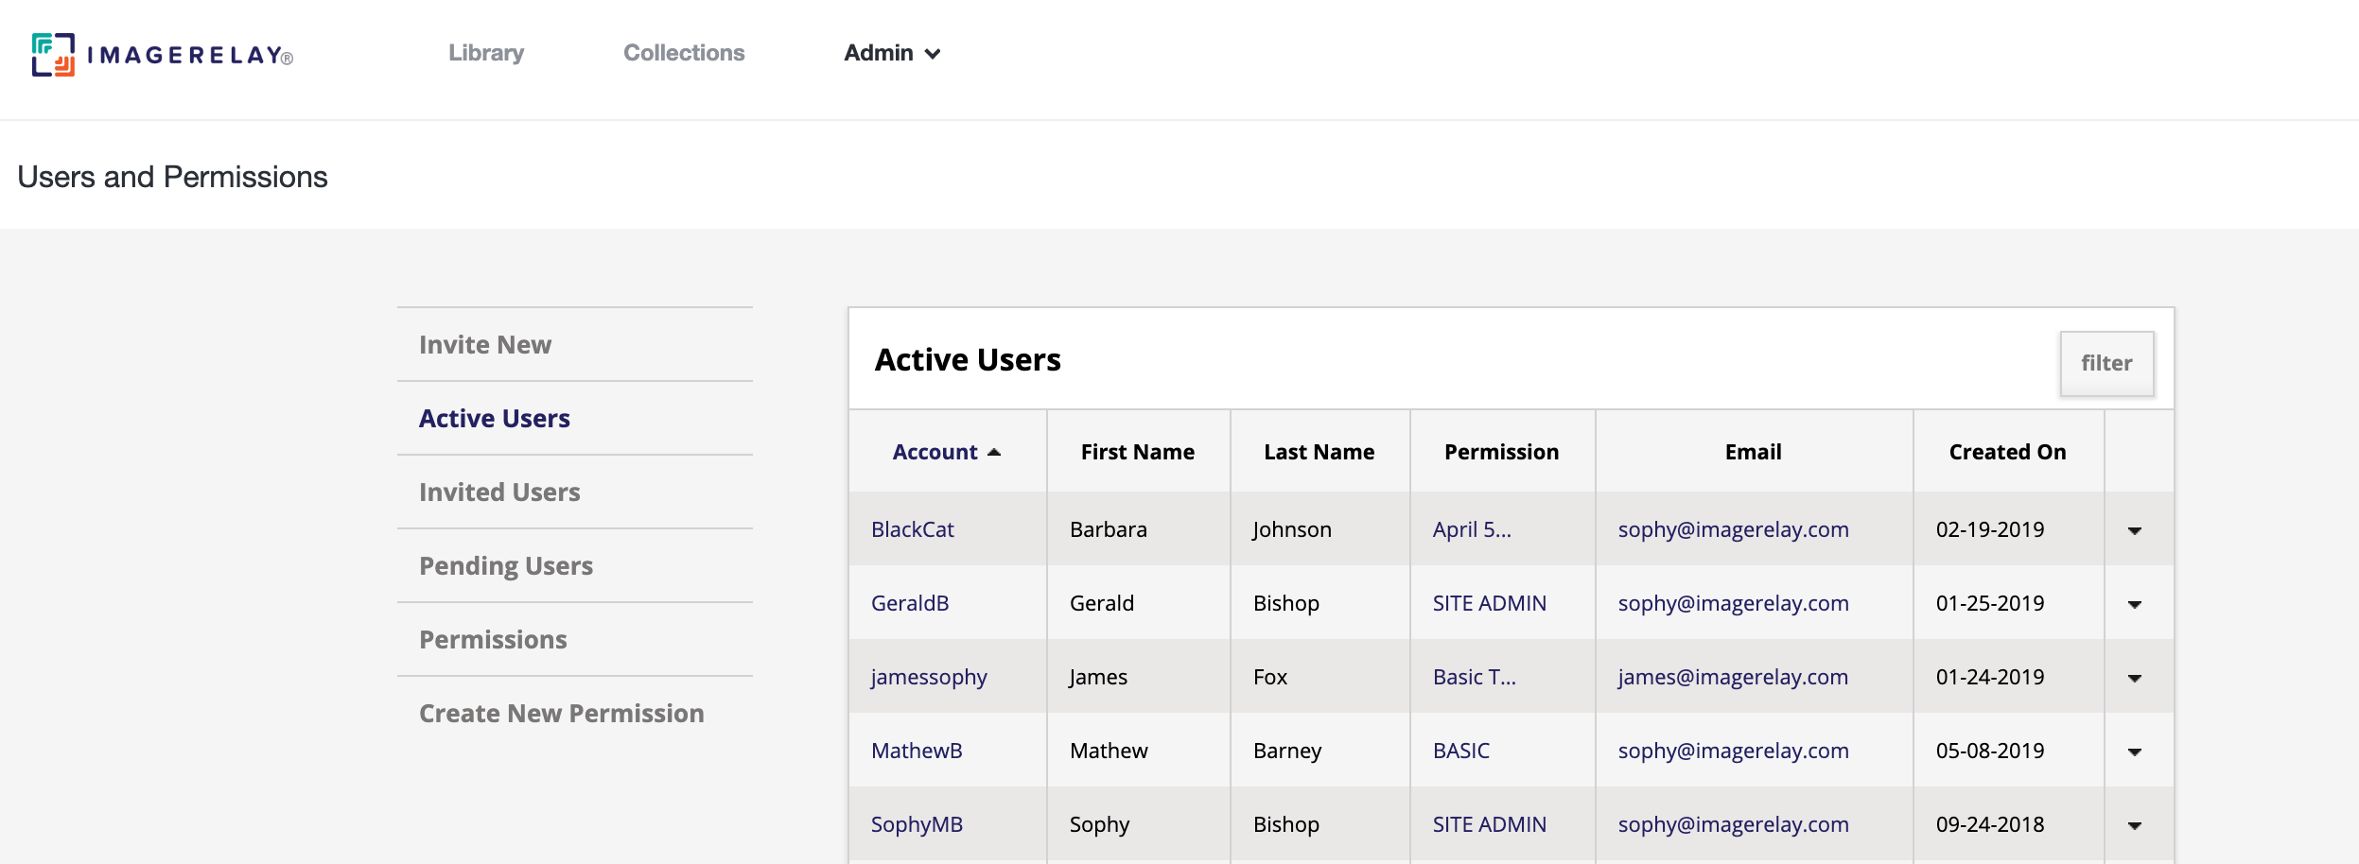
Task: Open james@imagerelay.com email link
Action: pyautogui.click(x=1733, y=676)
